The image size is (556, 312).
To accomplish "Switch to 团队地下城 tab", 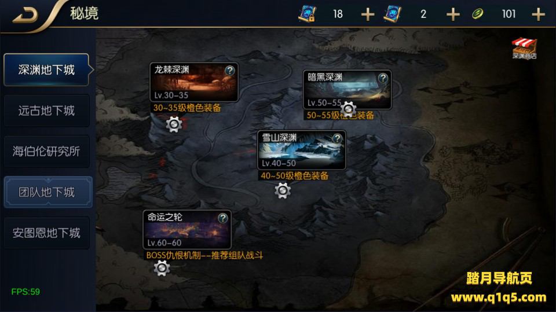I will pos(48,192).
